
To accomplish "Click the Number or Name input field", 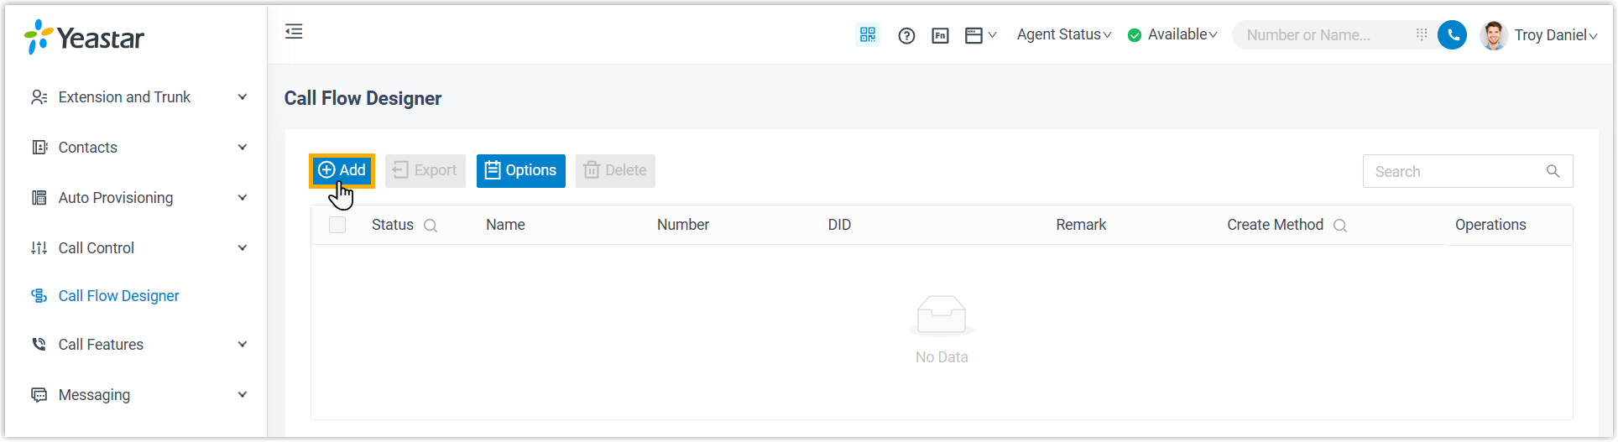I will [x=1323, y=35].
